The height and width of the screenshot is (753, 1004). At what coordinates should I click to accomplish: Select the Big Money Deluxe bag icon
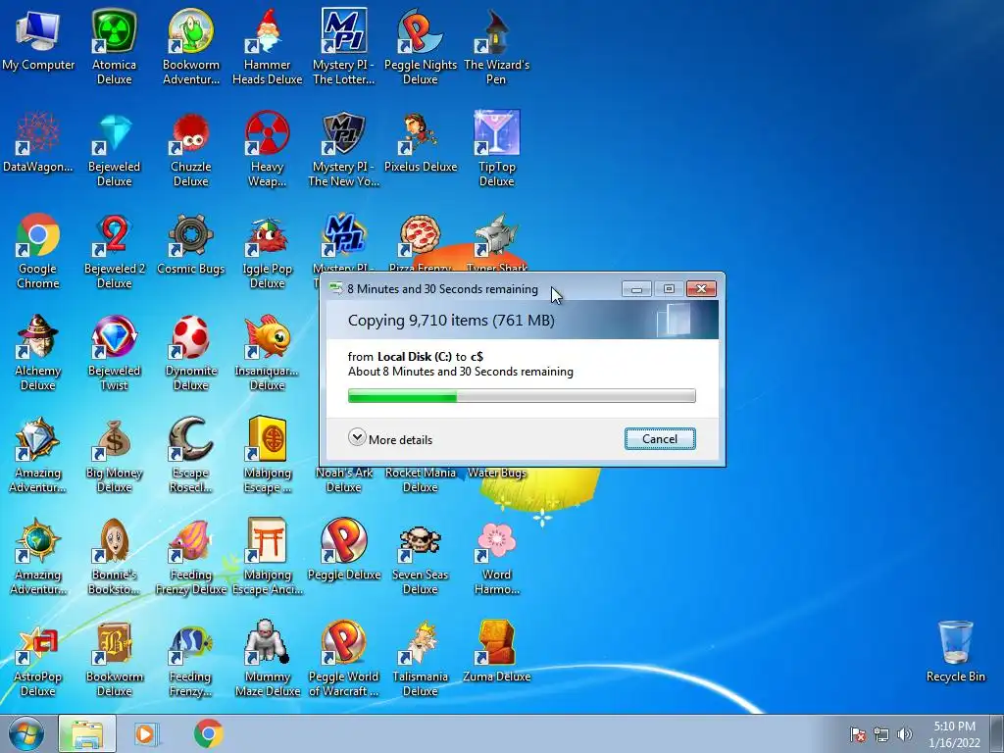click(114, 455)
